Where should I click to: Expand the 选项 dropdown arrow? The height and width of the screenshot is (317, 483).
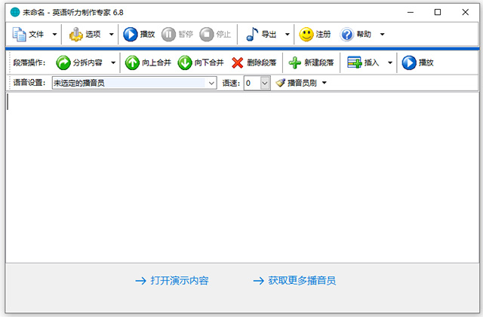[112, 34]
